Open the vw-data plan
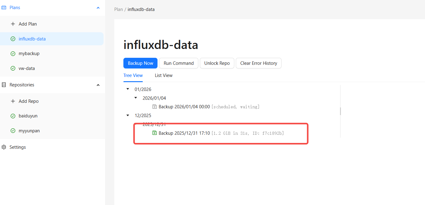Image resolution: width=425 pixels, height=205 pixels. click(x=27, y=68)
